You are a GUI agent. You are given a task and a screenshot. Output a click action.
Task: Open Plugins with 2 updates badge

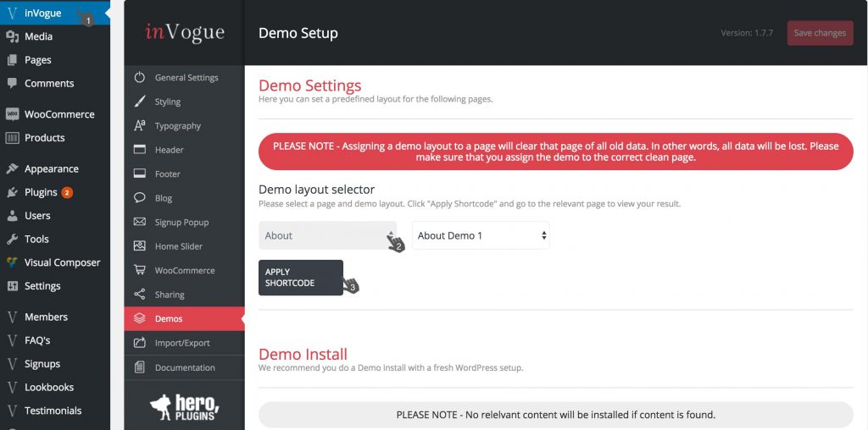55,192
